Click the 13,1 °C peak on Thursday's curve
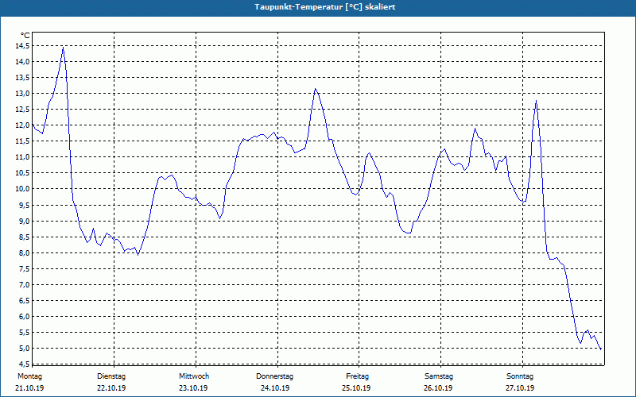The height and width of the screenshot is (397, 636). pos(315,89)
